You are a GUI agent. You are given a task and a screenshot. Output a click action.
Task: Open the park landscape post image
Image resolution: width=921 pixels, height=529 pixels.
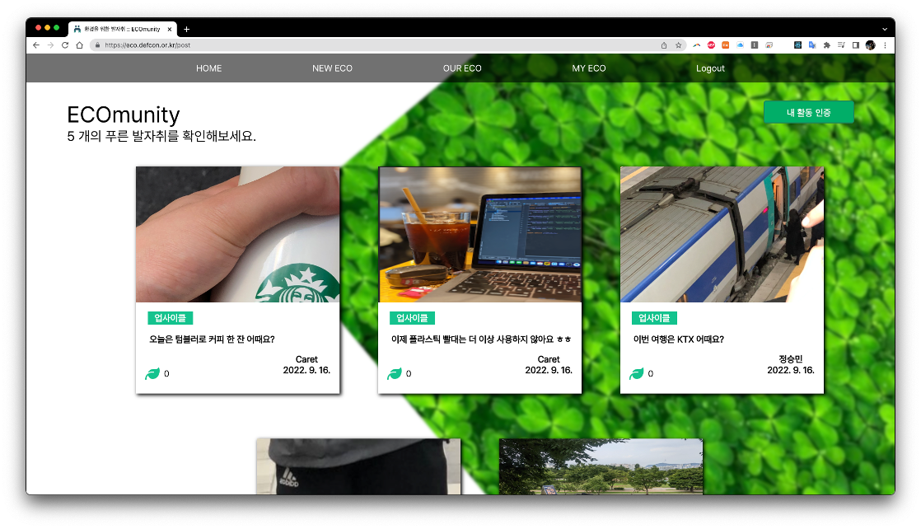coord(601,466)
